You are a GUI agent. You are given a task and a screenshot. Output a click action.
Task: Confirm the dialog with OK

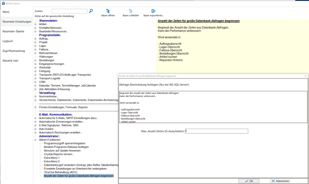click(249, 181)
